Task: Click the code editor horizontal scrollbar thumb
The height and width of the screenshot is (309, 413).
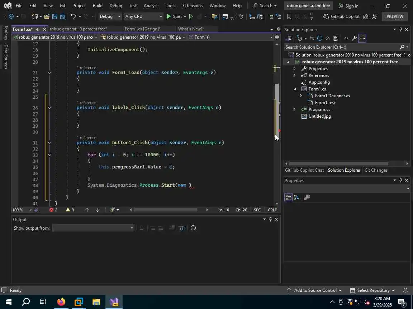Action: 165,210
